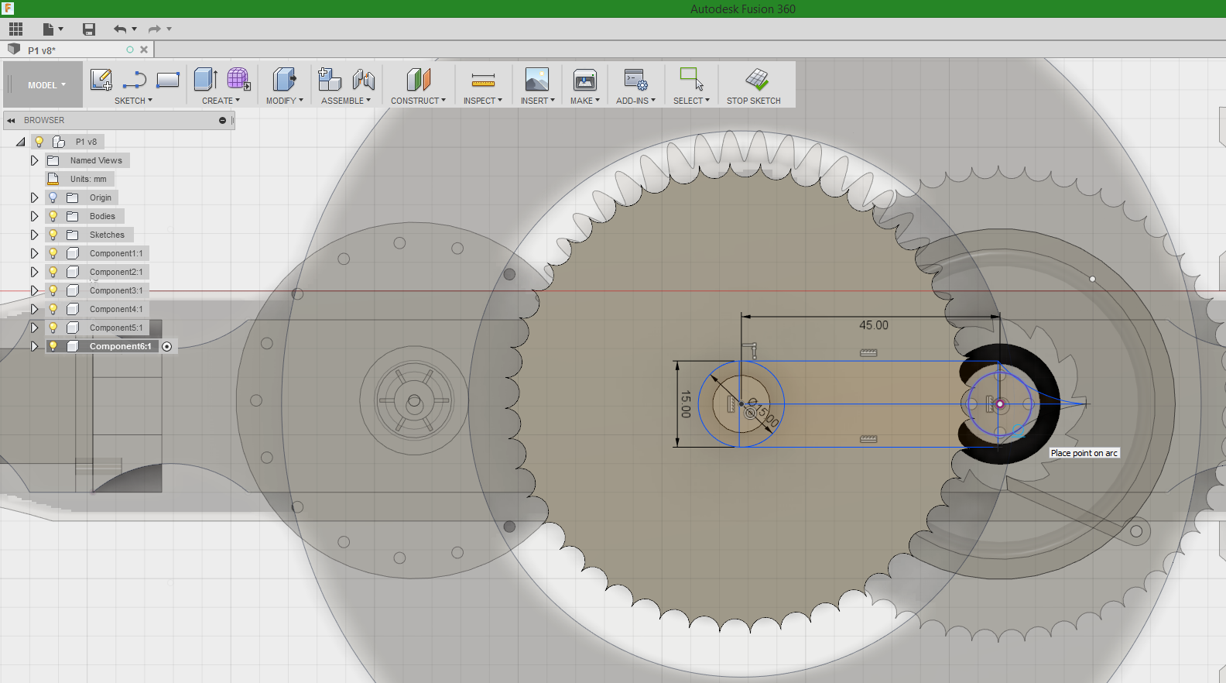Select the Select tool icon

coord(691,79)
